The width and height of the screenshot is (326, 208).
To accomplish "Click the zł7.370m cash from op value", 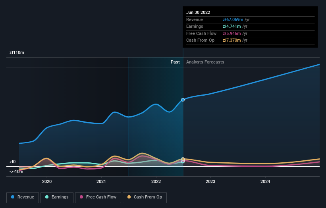I will coord(232,40).
